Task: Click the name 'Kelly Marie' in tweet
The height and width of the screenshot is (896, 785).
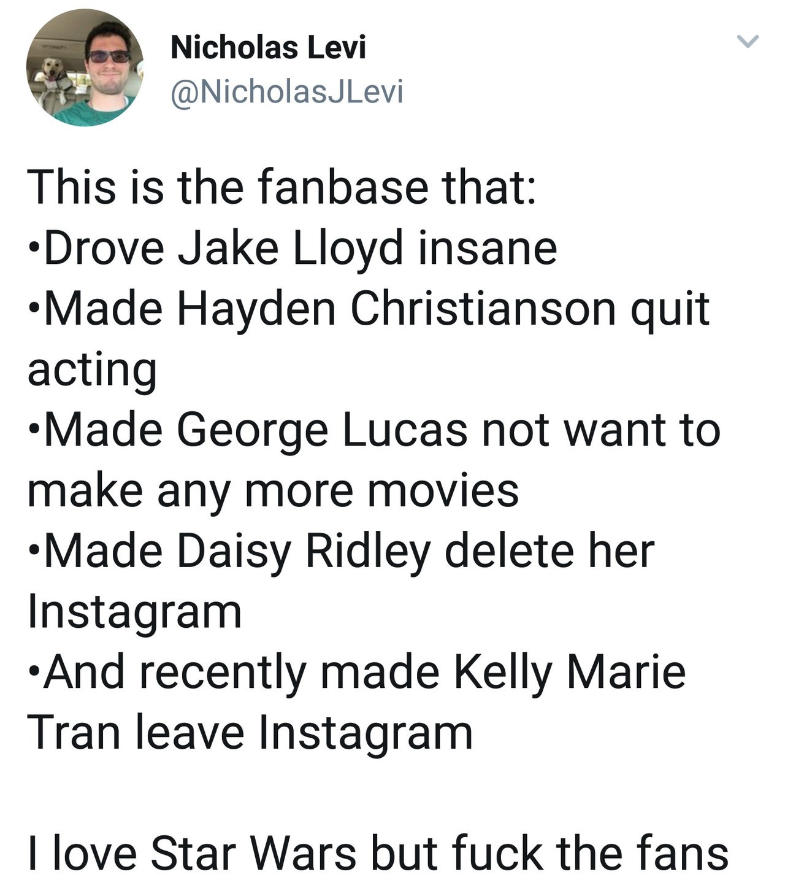Action: pos(569,671)
